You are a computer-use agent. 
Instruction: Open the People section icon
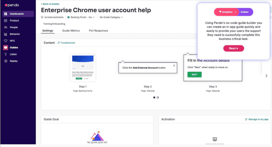[5, 27]
